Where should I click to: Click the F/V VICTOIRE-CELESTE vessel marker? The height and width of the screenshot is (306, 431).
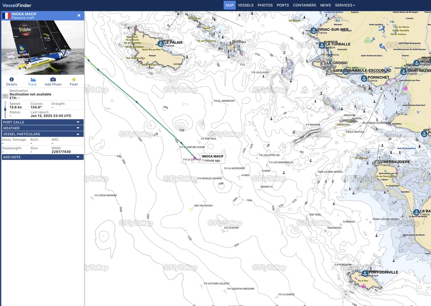(201, 286)
